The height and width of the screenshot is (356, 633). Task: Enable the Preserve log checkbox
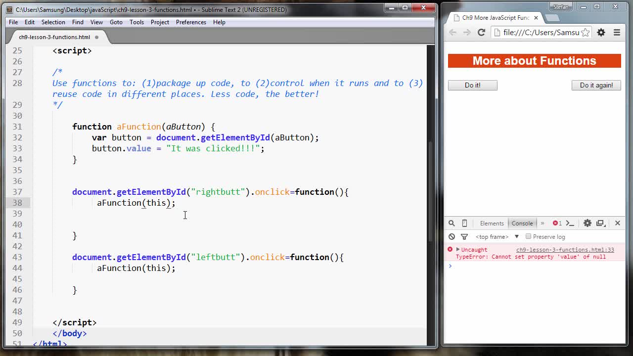pyautogui.click(x=528, y=236)
